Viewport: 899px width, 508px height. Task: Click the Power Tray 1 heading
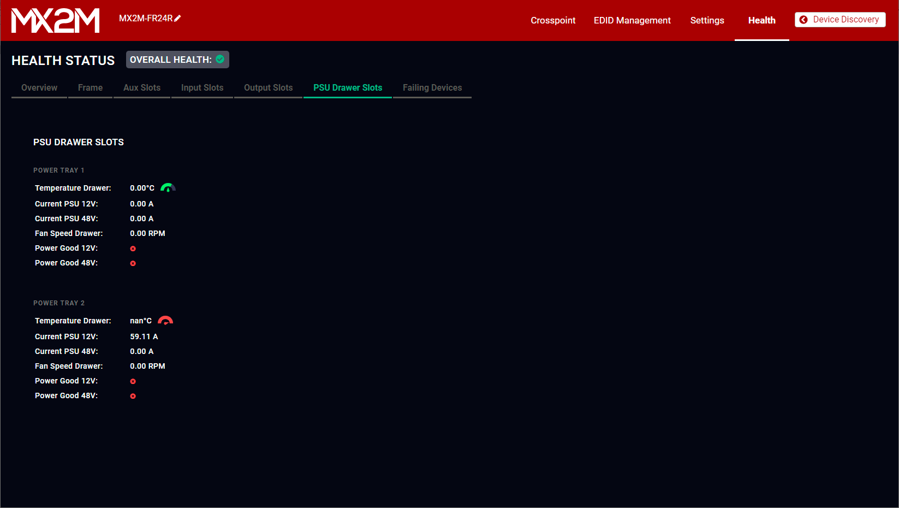[x=59, y=170]
